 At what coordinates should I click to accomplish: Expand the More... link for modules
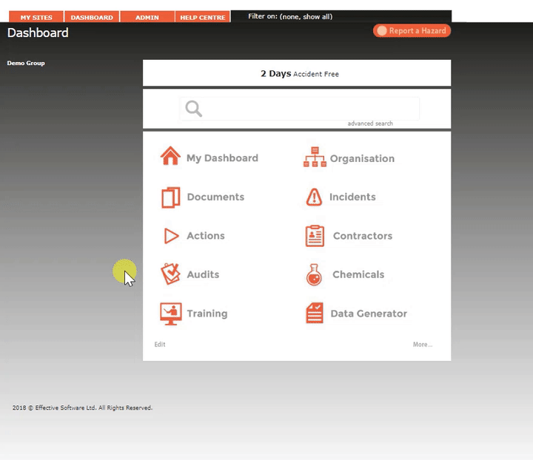pos(423,345)
